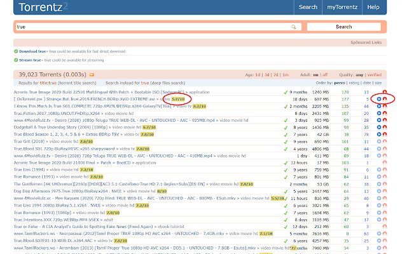
Task: Open the True.Blood.S07E01-10 torrent link
Action: (x=53, y=241)
